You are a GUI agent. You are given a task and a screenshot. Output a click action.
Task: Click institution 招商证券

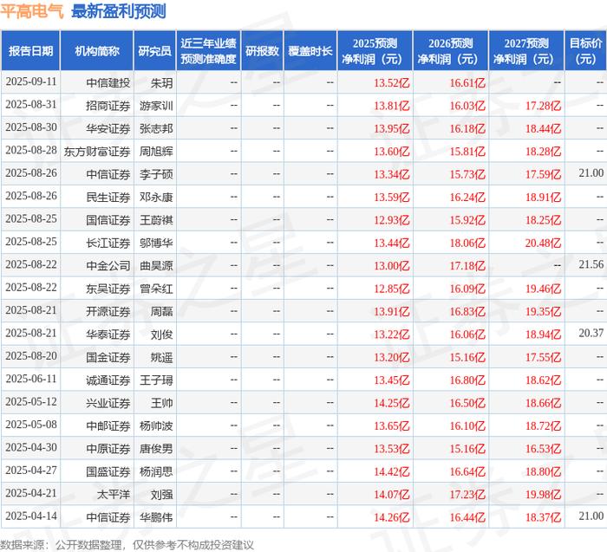(x=108, y=105)
